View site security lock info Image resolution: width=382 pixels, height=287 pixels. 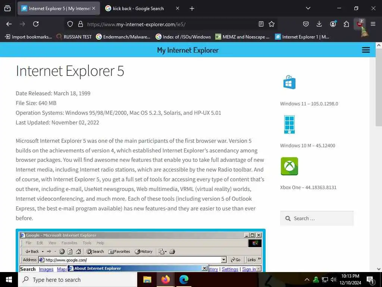81,24
